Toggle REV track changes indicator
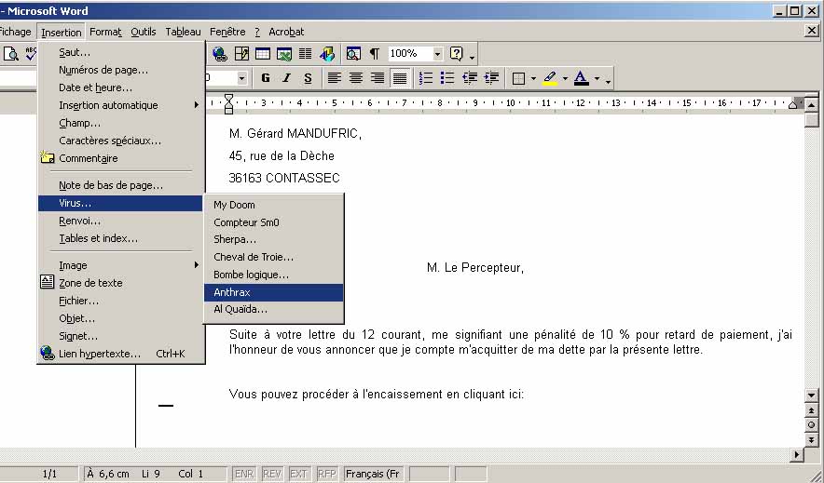Viewport: 824px width, 483px height. pyautogui.click(x=271, y=474)
